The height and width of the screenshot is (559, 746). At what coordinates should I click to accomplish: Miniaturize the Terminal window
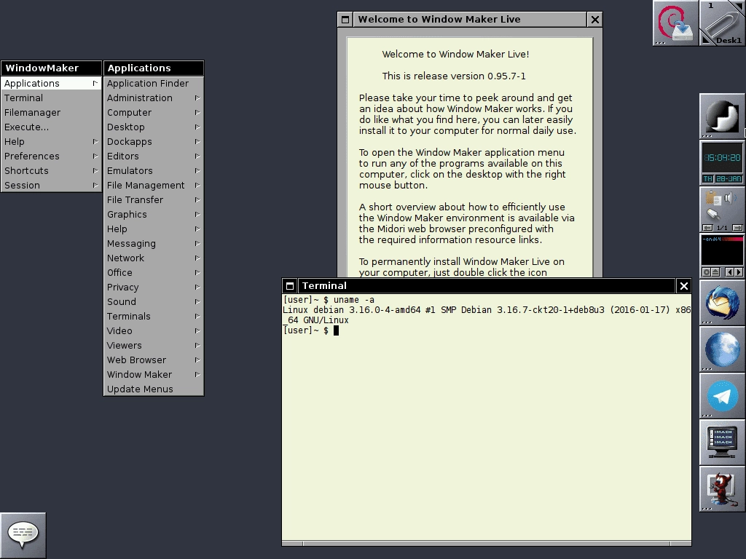(x=290, y=285)
